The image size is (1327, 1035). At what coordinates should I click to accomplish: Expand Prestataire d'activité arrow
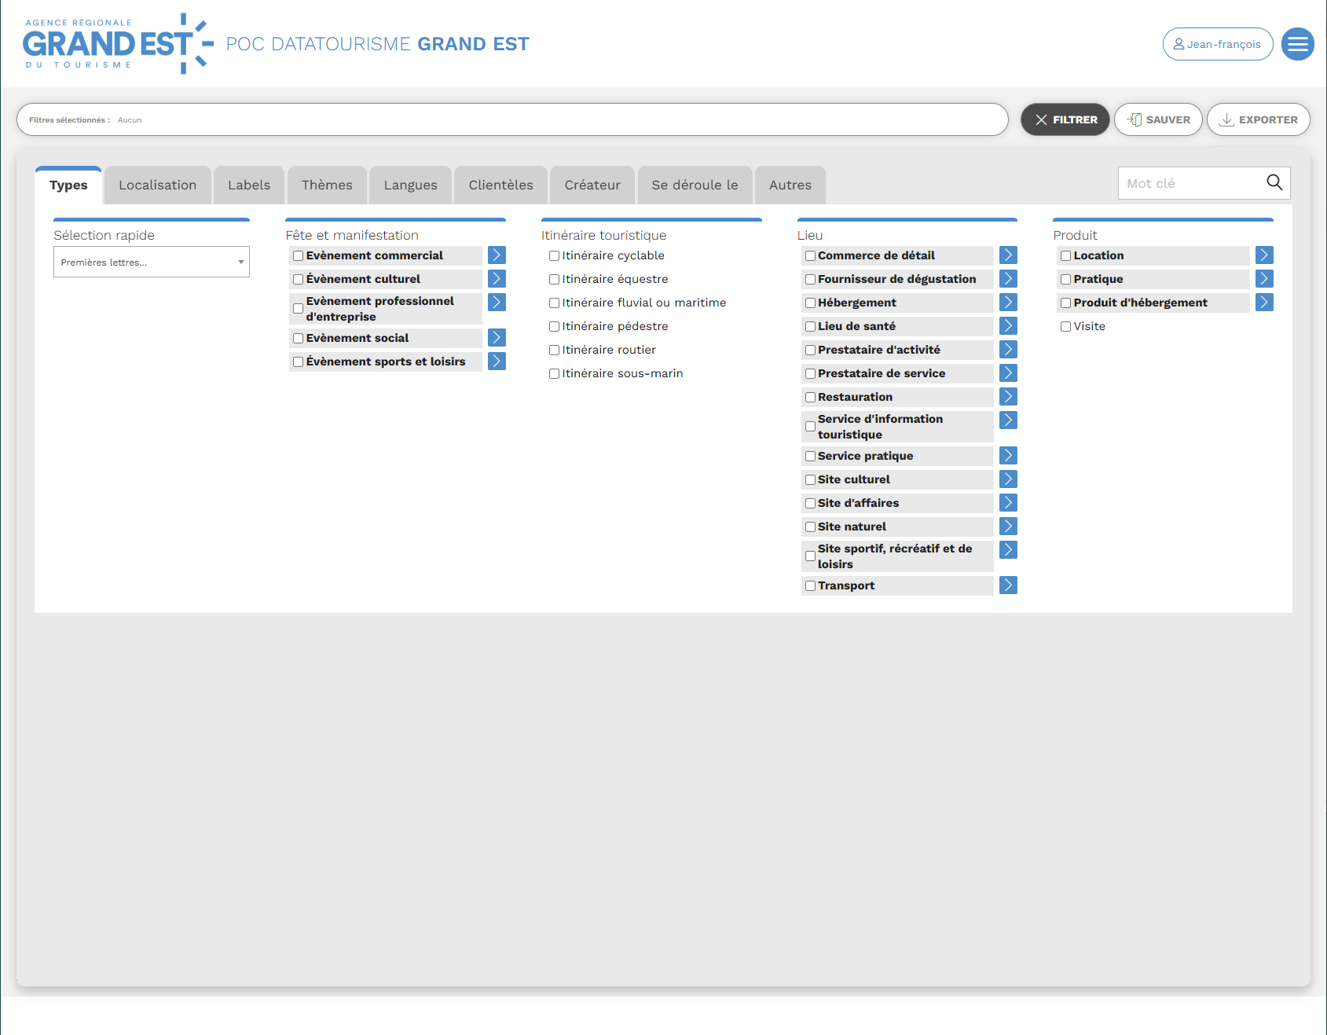click(1008, 350)
